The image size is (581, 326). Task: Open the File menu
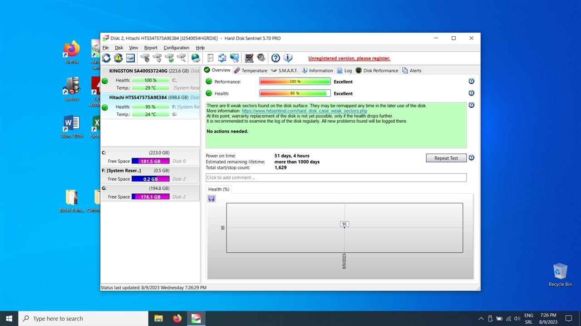(105, 48)
